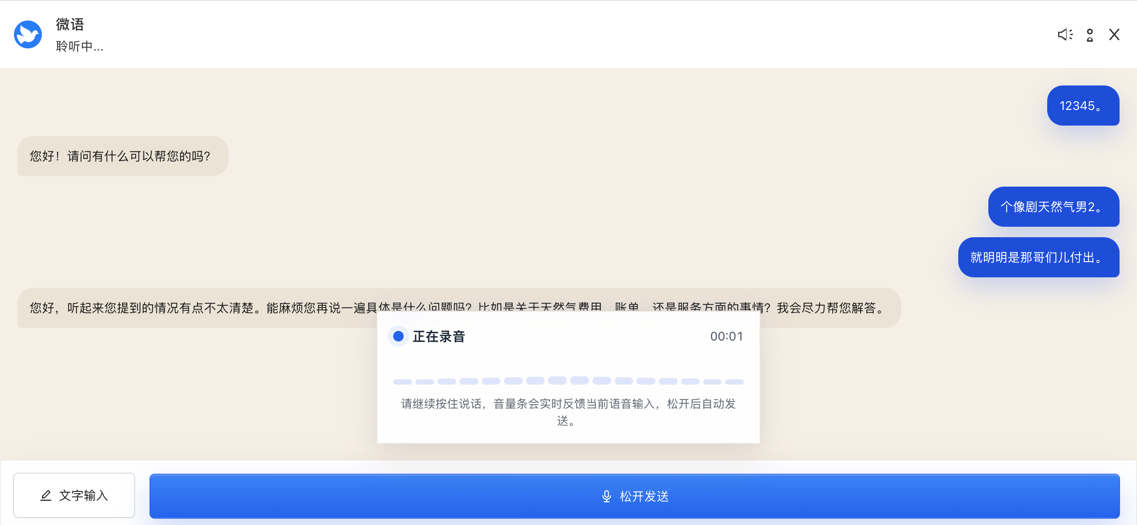Click the 微语 bird logo avatar
Image resolution: width=1137 pixels, height=525 pixels.
(28, 34)
